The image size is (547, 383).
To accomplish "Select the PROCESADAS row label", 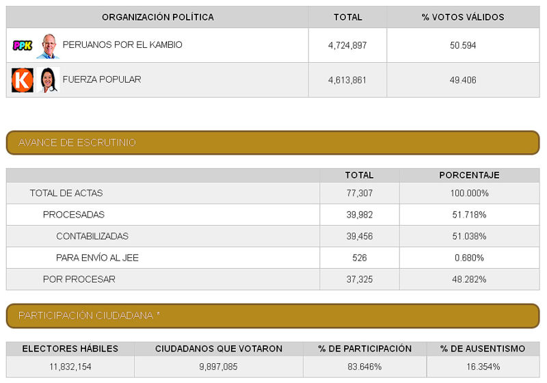I will click(x=74, y=215).
